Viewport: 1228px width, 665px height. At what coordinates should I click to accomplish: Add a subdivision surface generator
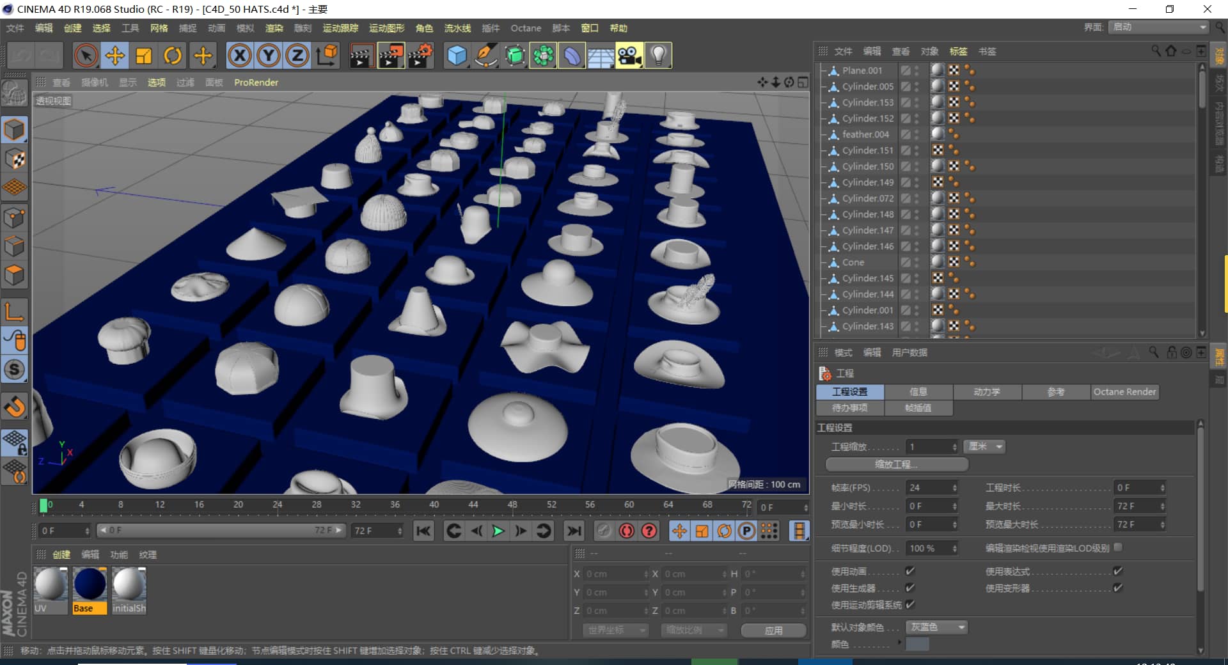(515, 56)
